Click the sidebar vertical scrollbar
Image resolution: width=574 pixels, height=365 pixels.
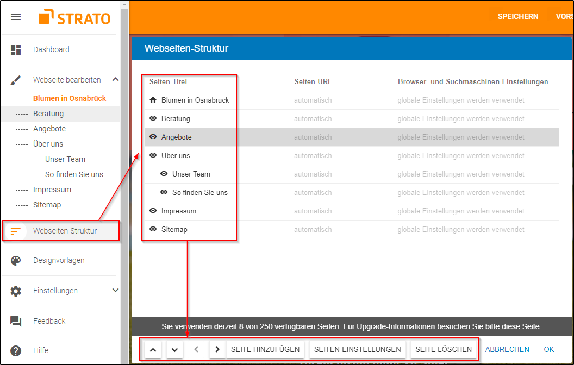124,183
